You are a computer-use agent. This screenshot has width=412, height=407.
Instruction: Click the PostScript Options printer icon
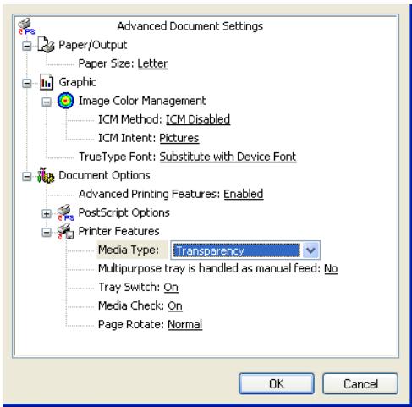tap(66, 212)
